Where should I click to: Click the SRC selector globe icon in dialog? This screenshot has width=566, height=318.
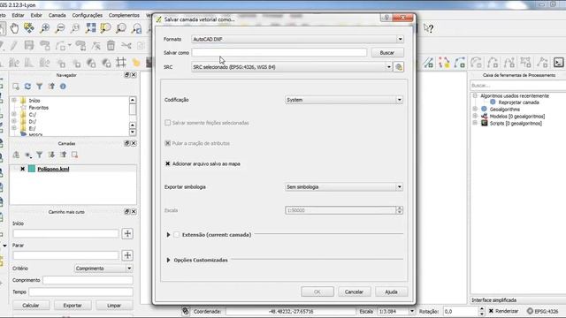(x=399, y=67)
